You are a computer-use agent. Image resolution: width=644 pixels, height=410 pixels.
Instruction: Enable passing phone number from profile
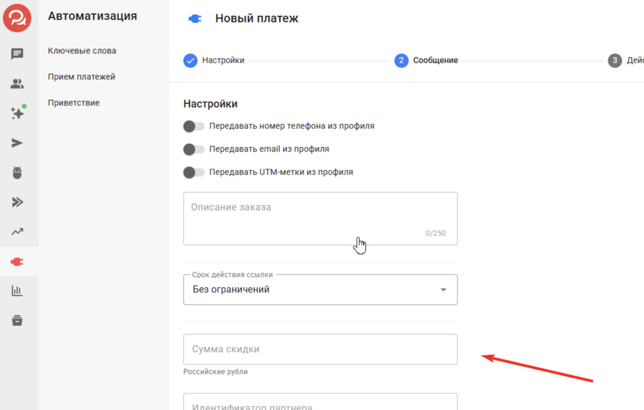click(194, 126)
